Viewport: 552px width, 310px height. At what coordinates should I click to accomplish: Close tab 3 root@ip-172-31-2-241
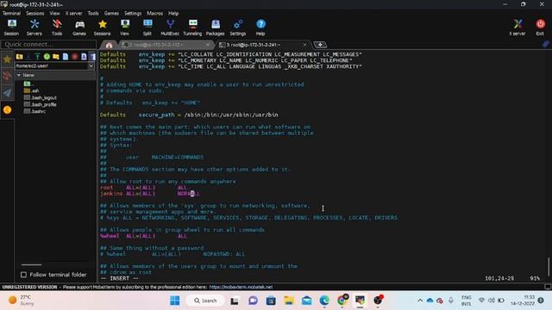[x=304, y=45]
